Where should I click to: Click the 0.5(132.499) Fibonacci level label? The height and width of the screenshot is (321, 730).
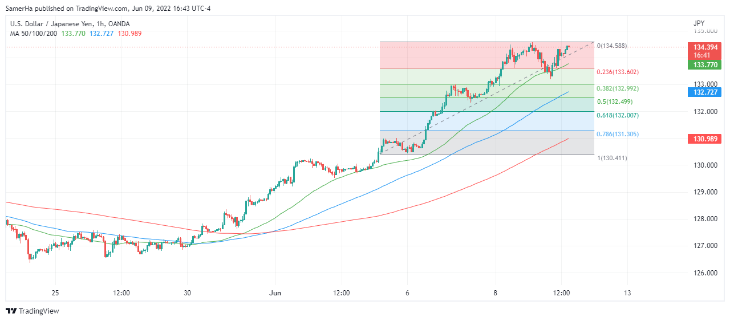tap(615, 101)
